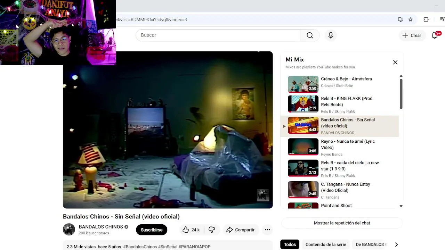The image size is (445, 250).
Task: Click Reyno Banda channel text
Action: tap(332, 154)
